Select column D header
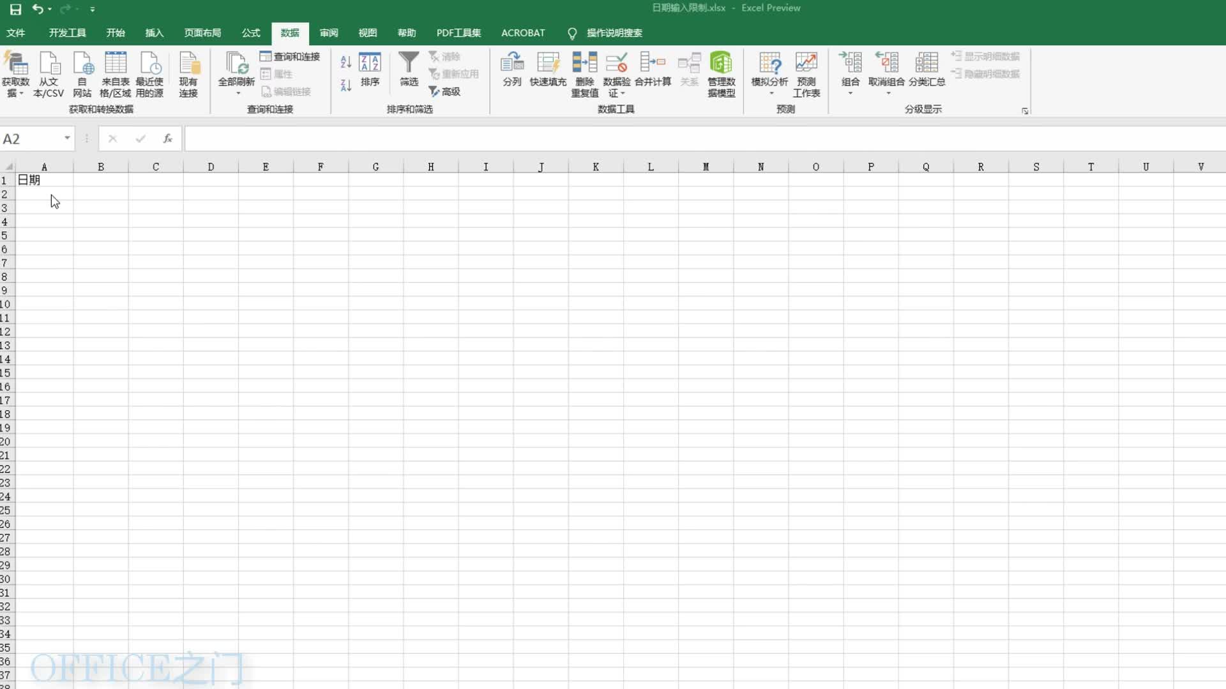This screenshot has width=1226, height=689. [211, 167]
